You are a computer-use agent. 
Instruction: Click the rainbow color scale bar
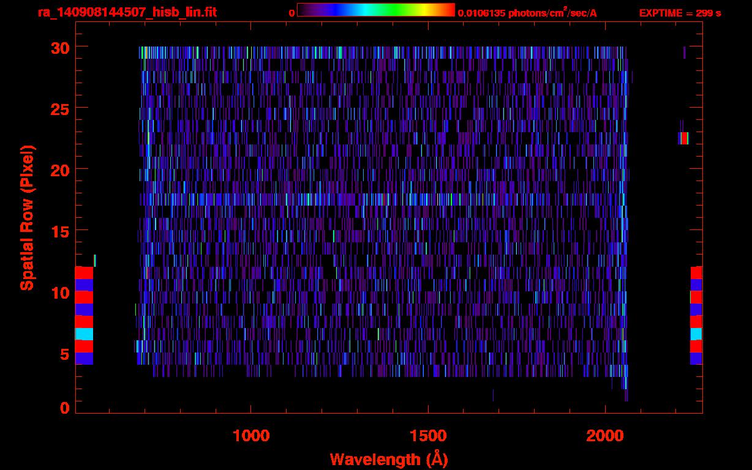(x=376, y=10)
